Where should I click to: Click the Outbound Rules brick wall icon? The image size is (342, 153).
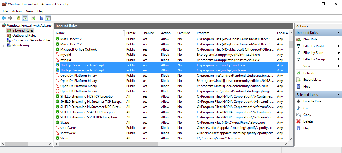pos(9,35)
